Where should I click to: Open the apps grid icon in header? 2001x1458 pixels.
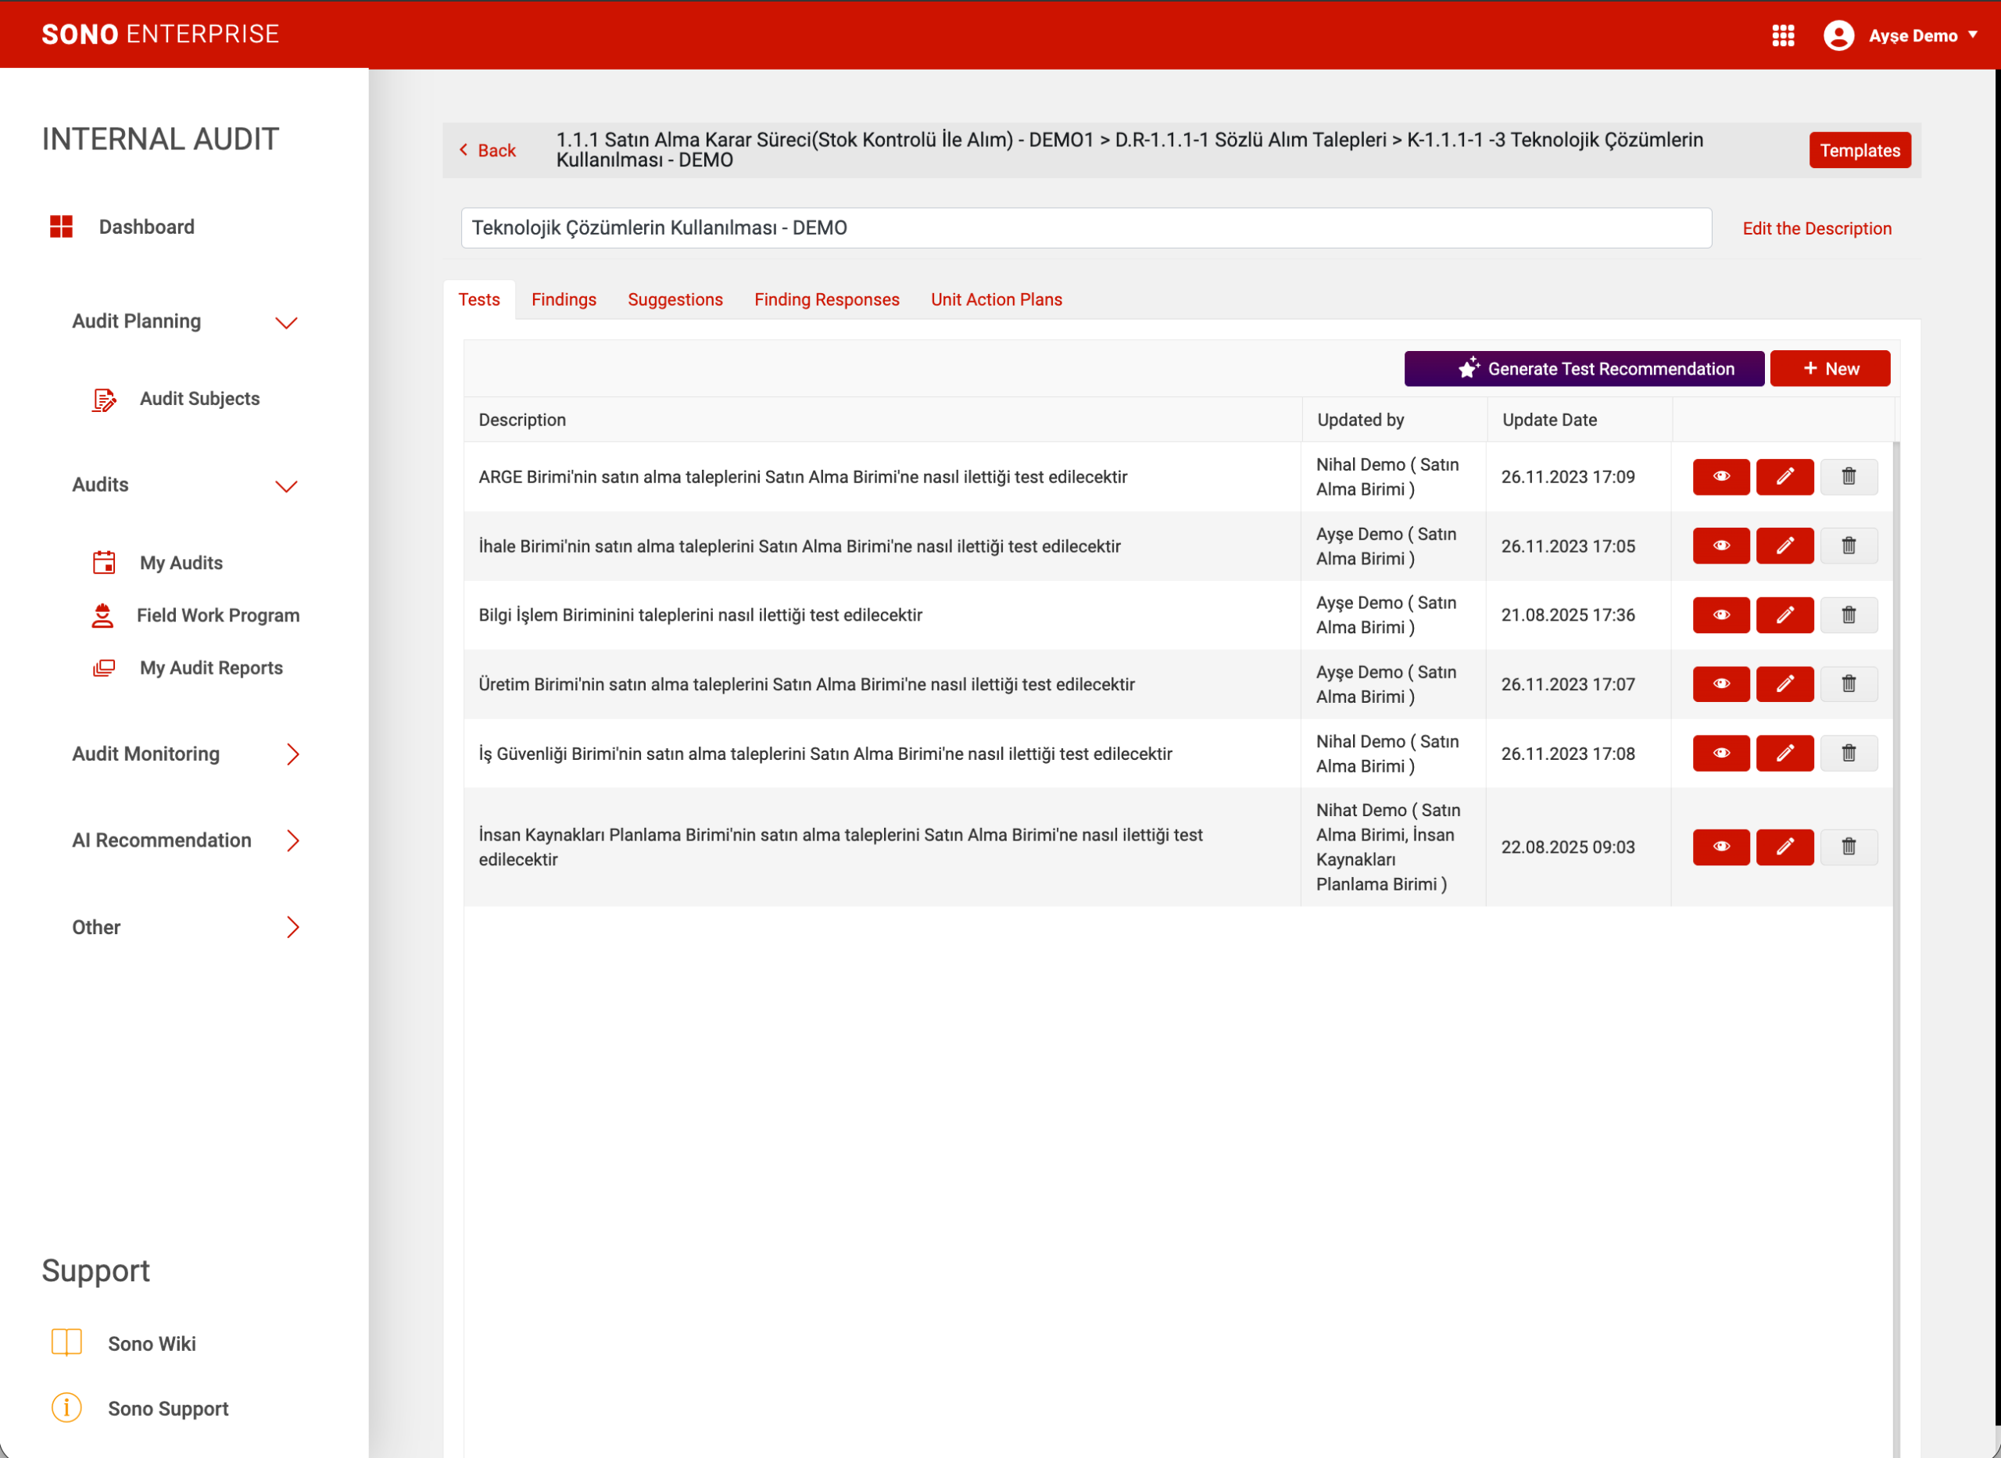[1783, 35]
